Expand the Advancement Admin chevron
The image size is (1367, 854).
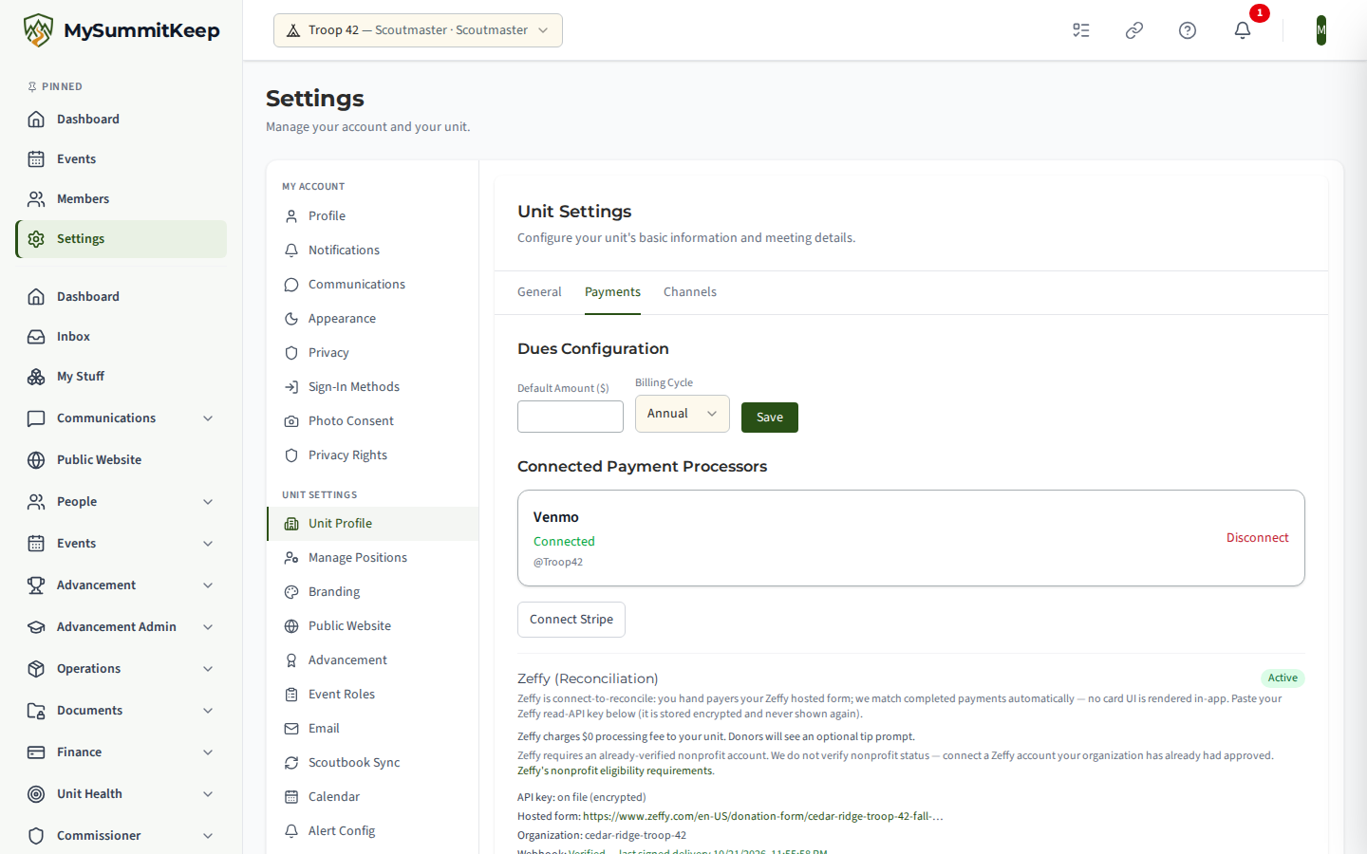(x=208, y=627)
